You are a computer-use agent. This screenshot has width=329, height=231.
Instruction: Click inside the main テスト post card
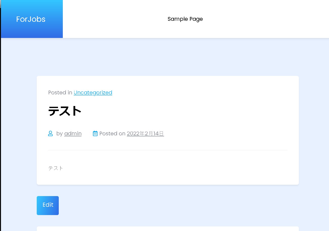click(167, 152)
